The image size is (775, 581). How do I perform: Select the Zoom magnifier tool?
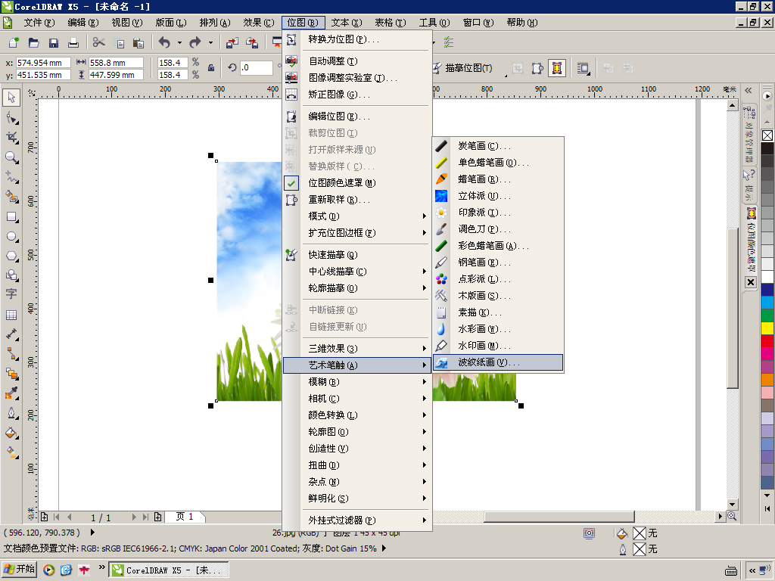tap(11, 157)
